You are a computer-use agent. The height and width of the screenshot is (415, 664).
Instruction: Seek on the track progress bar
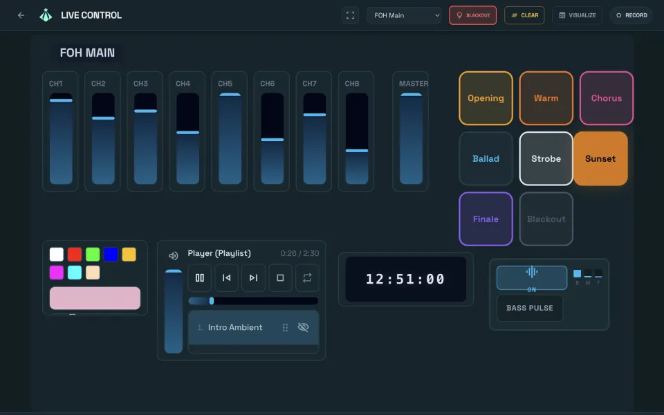253,301
